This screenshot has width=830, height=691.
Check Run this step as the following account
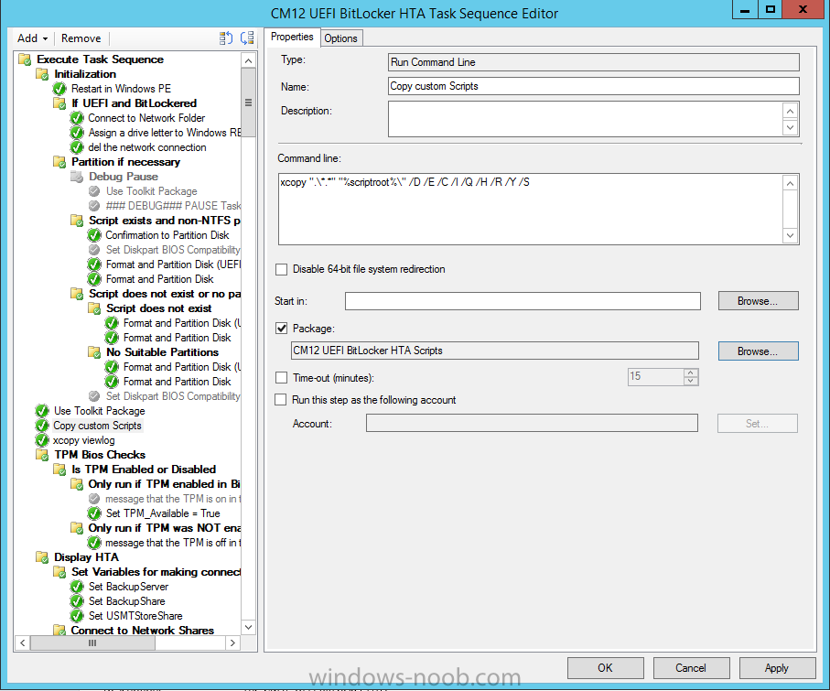[281, 400]
